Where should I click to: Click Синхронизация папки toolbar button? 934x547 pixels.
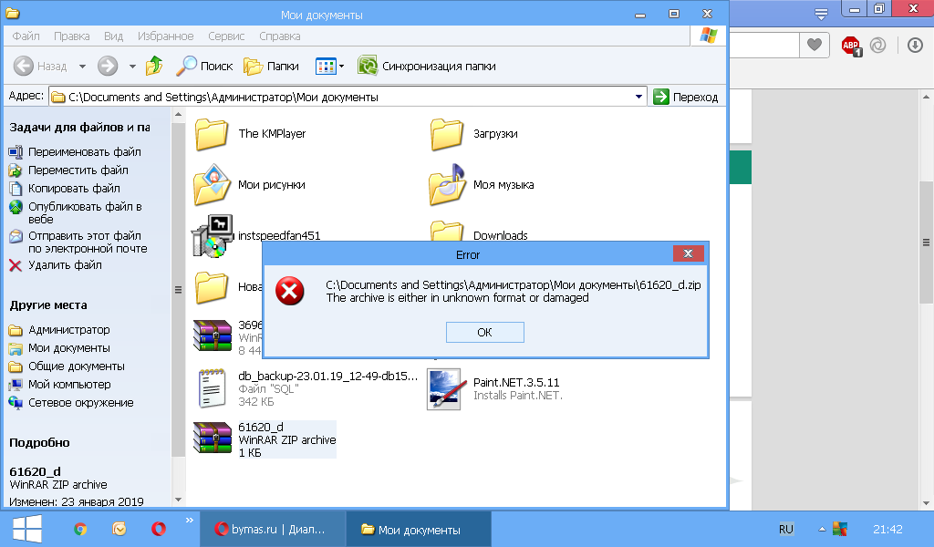427,66
